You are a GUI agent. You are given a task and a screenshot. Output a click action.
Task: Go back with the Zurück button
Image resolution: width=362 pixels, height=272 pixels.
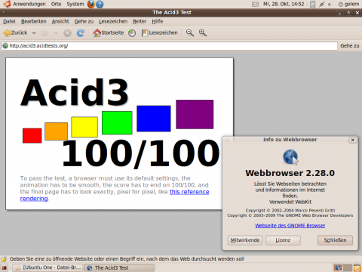16,32
